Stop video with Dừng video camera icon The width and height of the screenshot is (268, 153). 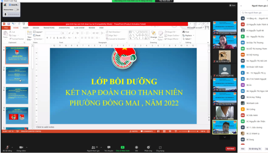(21, 147)
